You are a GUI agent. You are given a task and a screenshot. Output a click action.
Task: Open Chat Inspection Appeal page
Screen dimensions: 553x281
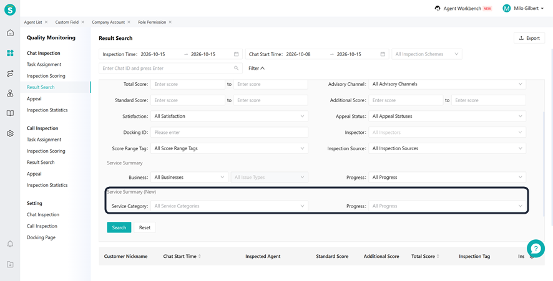(34, 99)
